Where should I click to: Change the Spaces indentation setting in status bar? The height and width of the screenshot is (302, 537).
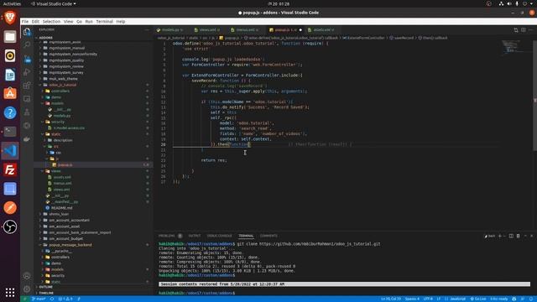click(412, 299)
